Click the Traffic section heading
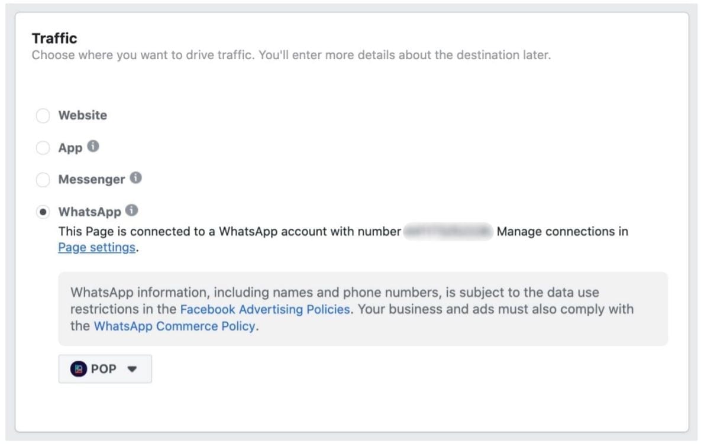This screenshot has height=444, width=701. pos(54,38)
